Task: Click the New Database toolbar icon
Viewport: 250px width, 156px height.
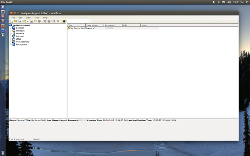Action: (x=12, y=21)
